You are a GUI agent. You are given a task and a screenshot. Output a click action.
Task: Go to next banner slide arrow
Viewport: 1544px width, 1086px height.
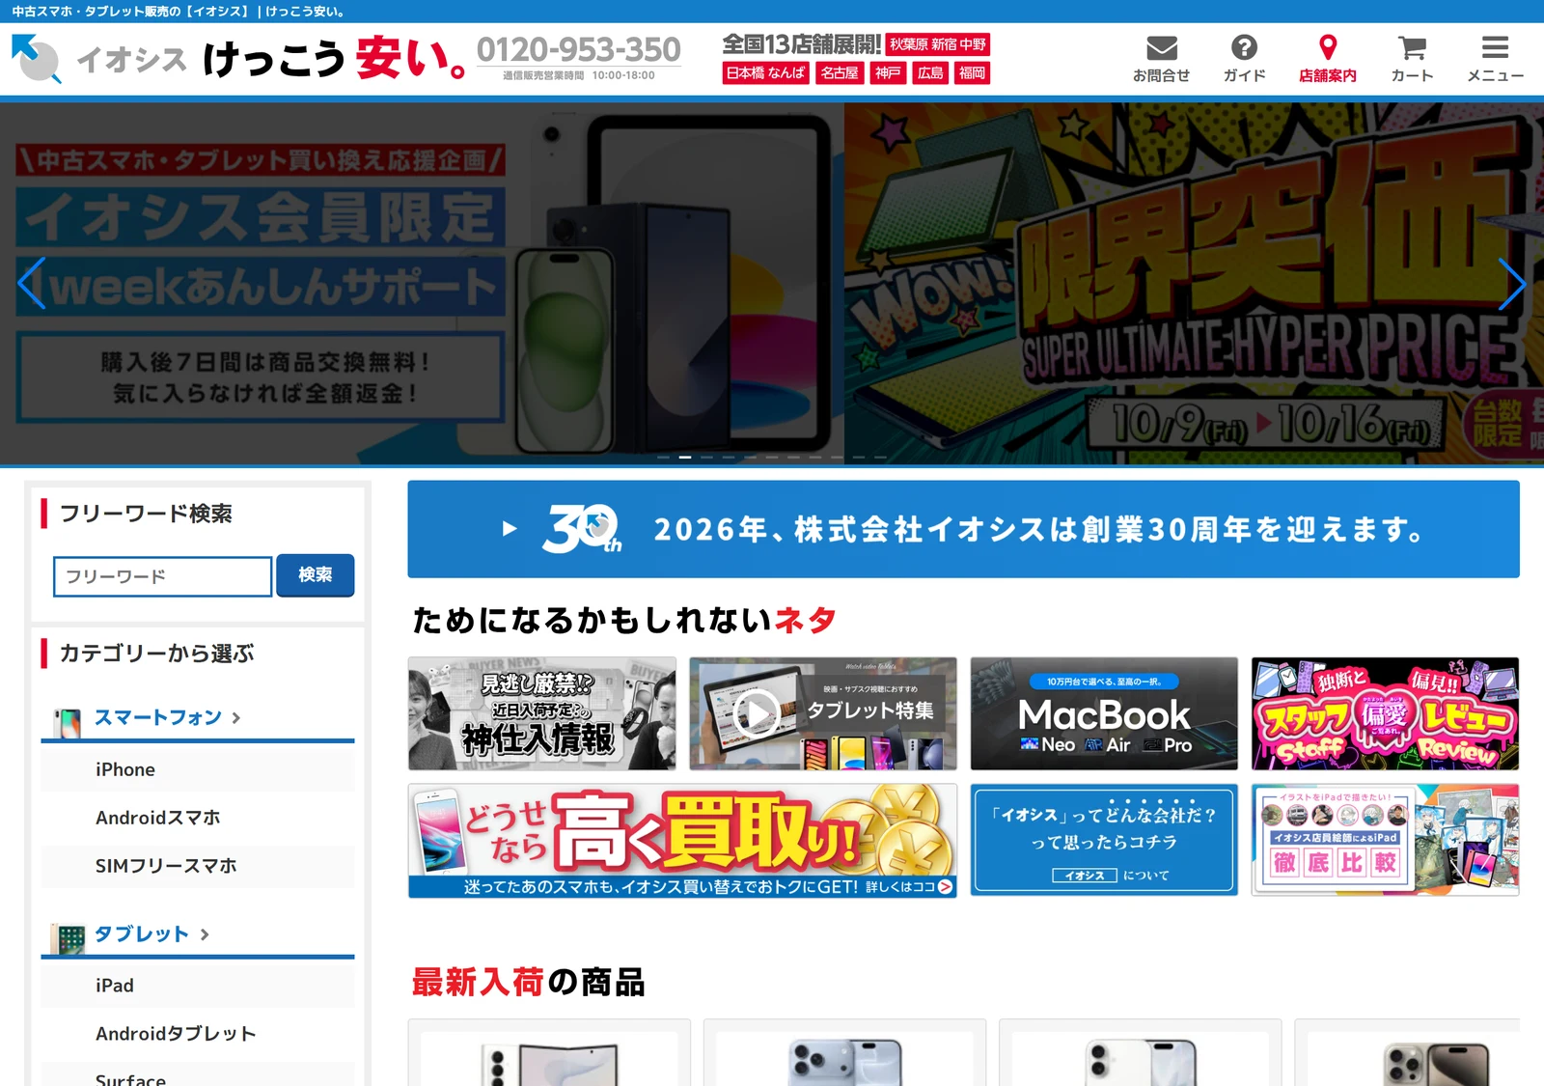(1511, 283)
